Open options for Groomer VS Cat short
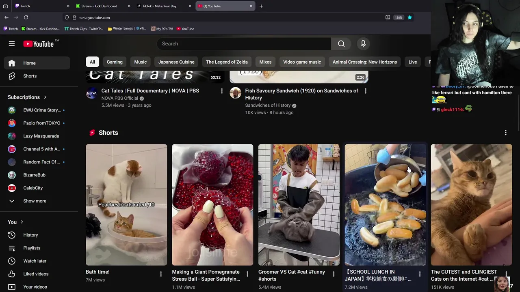The height and width of the screenshot is (292, 520). pyautogui.click(x=334, y=274)
